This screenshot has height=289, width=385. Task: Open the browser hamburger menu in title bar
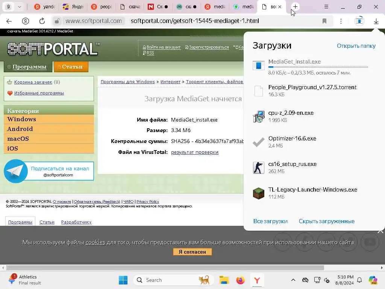tap(326, 7)
